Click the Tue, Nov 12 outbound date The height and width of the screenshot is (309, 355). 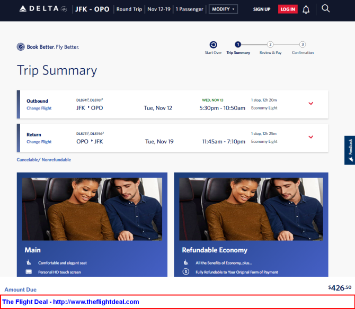point(158,108)
